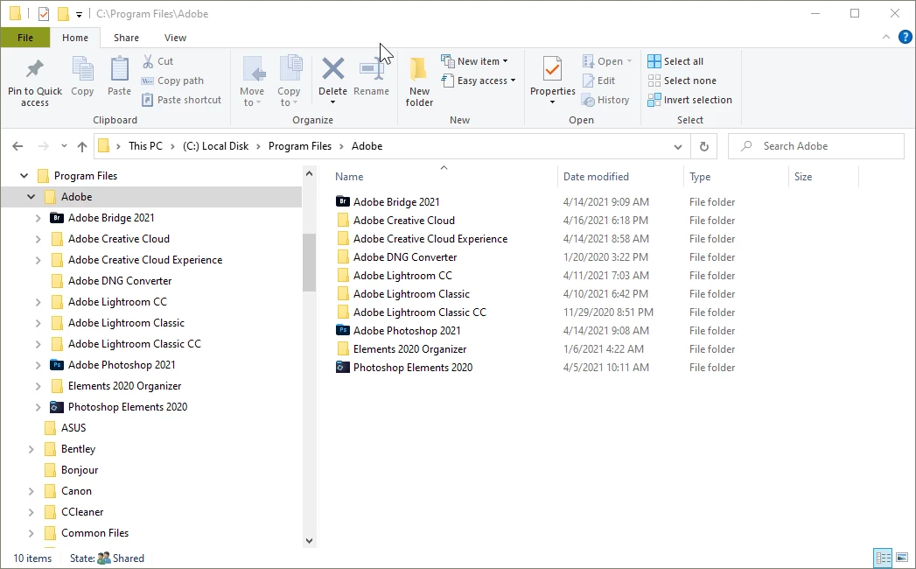Open file History from the ribbon
The width and height of the screenshot is (916, 569).
pyautogui.click(x=605, y=100)
